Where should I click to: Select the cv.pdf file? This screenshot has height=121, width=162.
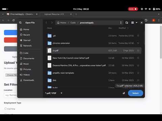[x=94, y=50]
